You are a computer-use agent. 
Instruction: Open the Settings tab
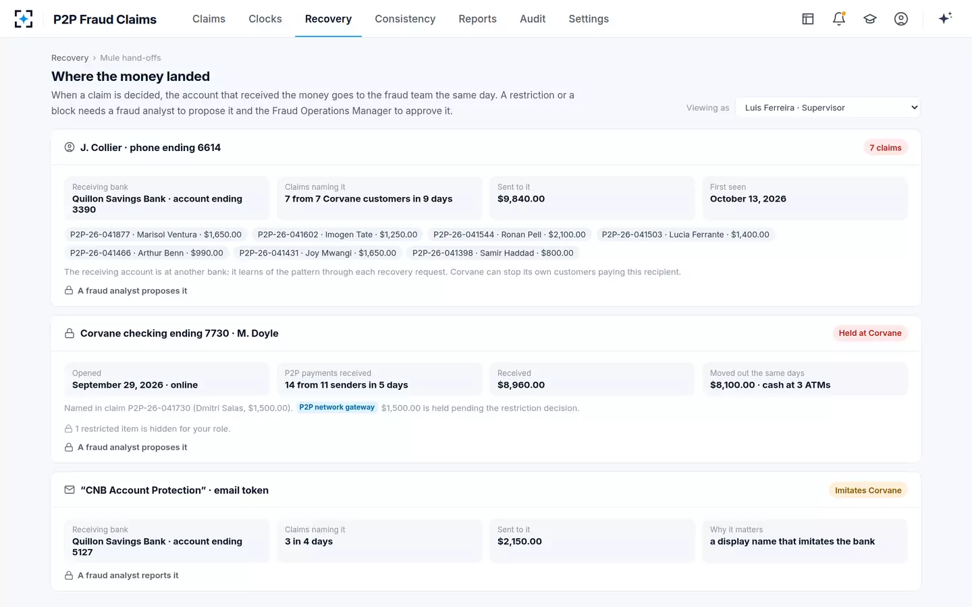pos(589,19)
